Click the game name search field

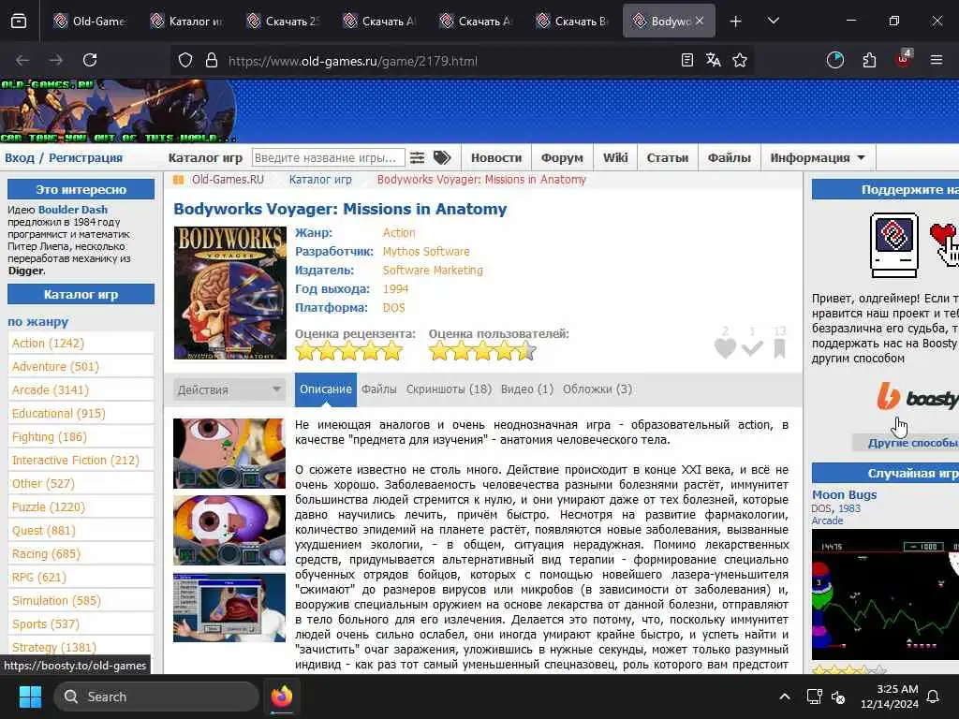coord(328,157)
